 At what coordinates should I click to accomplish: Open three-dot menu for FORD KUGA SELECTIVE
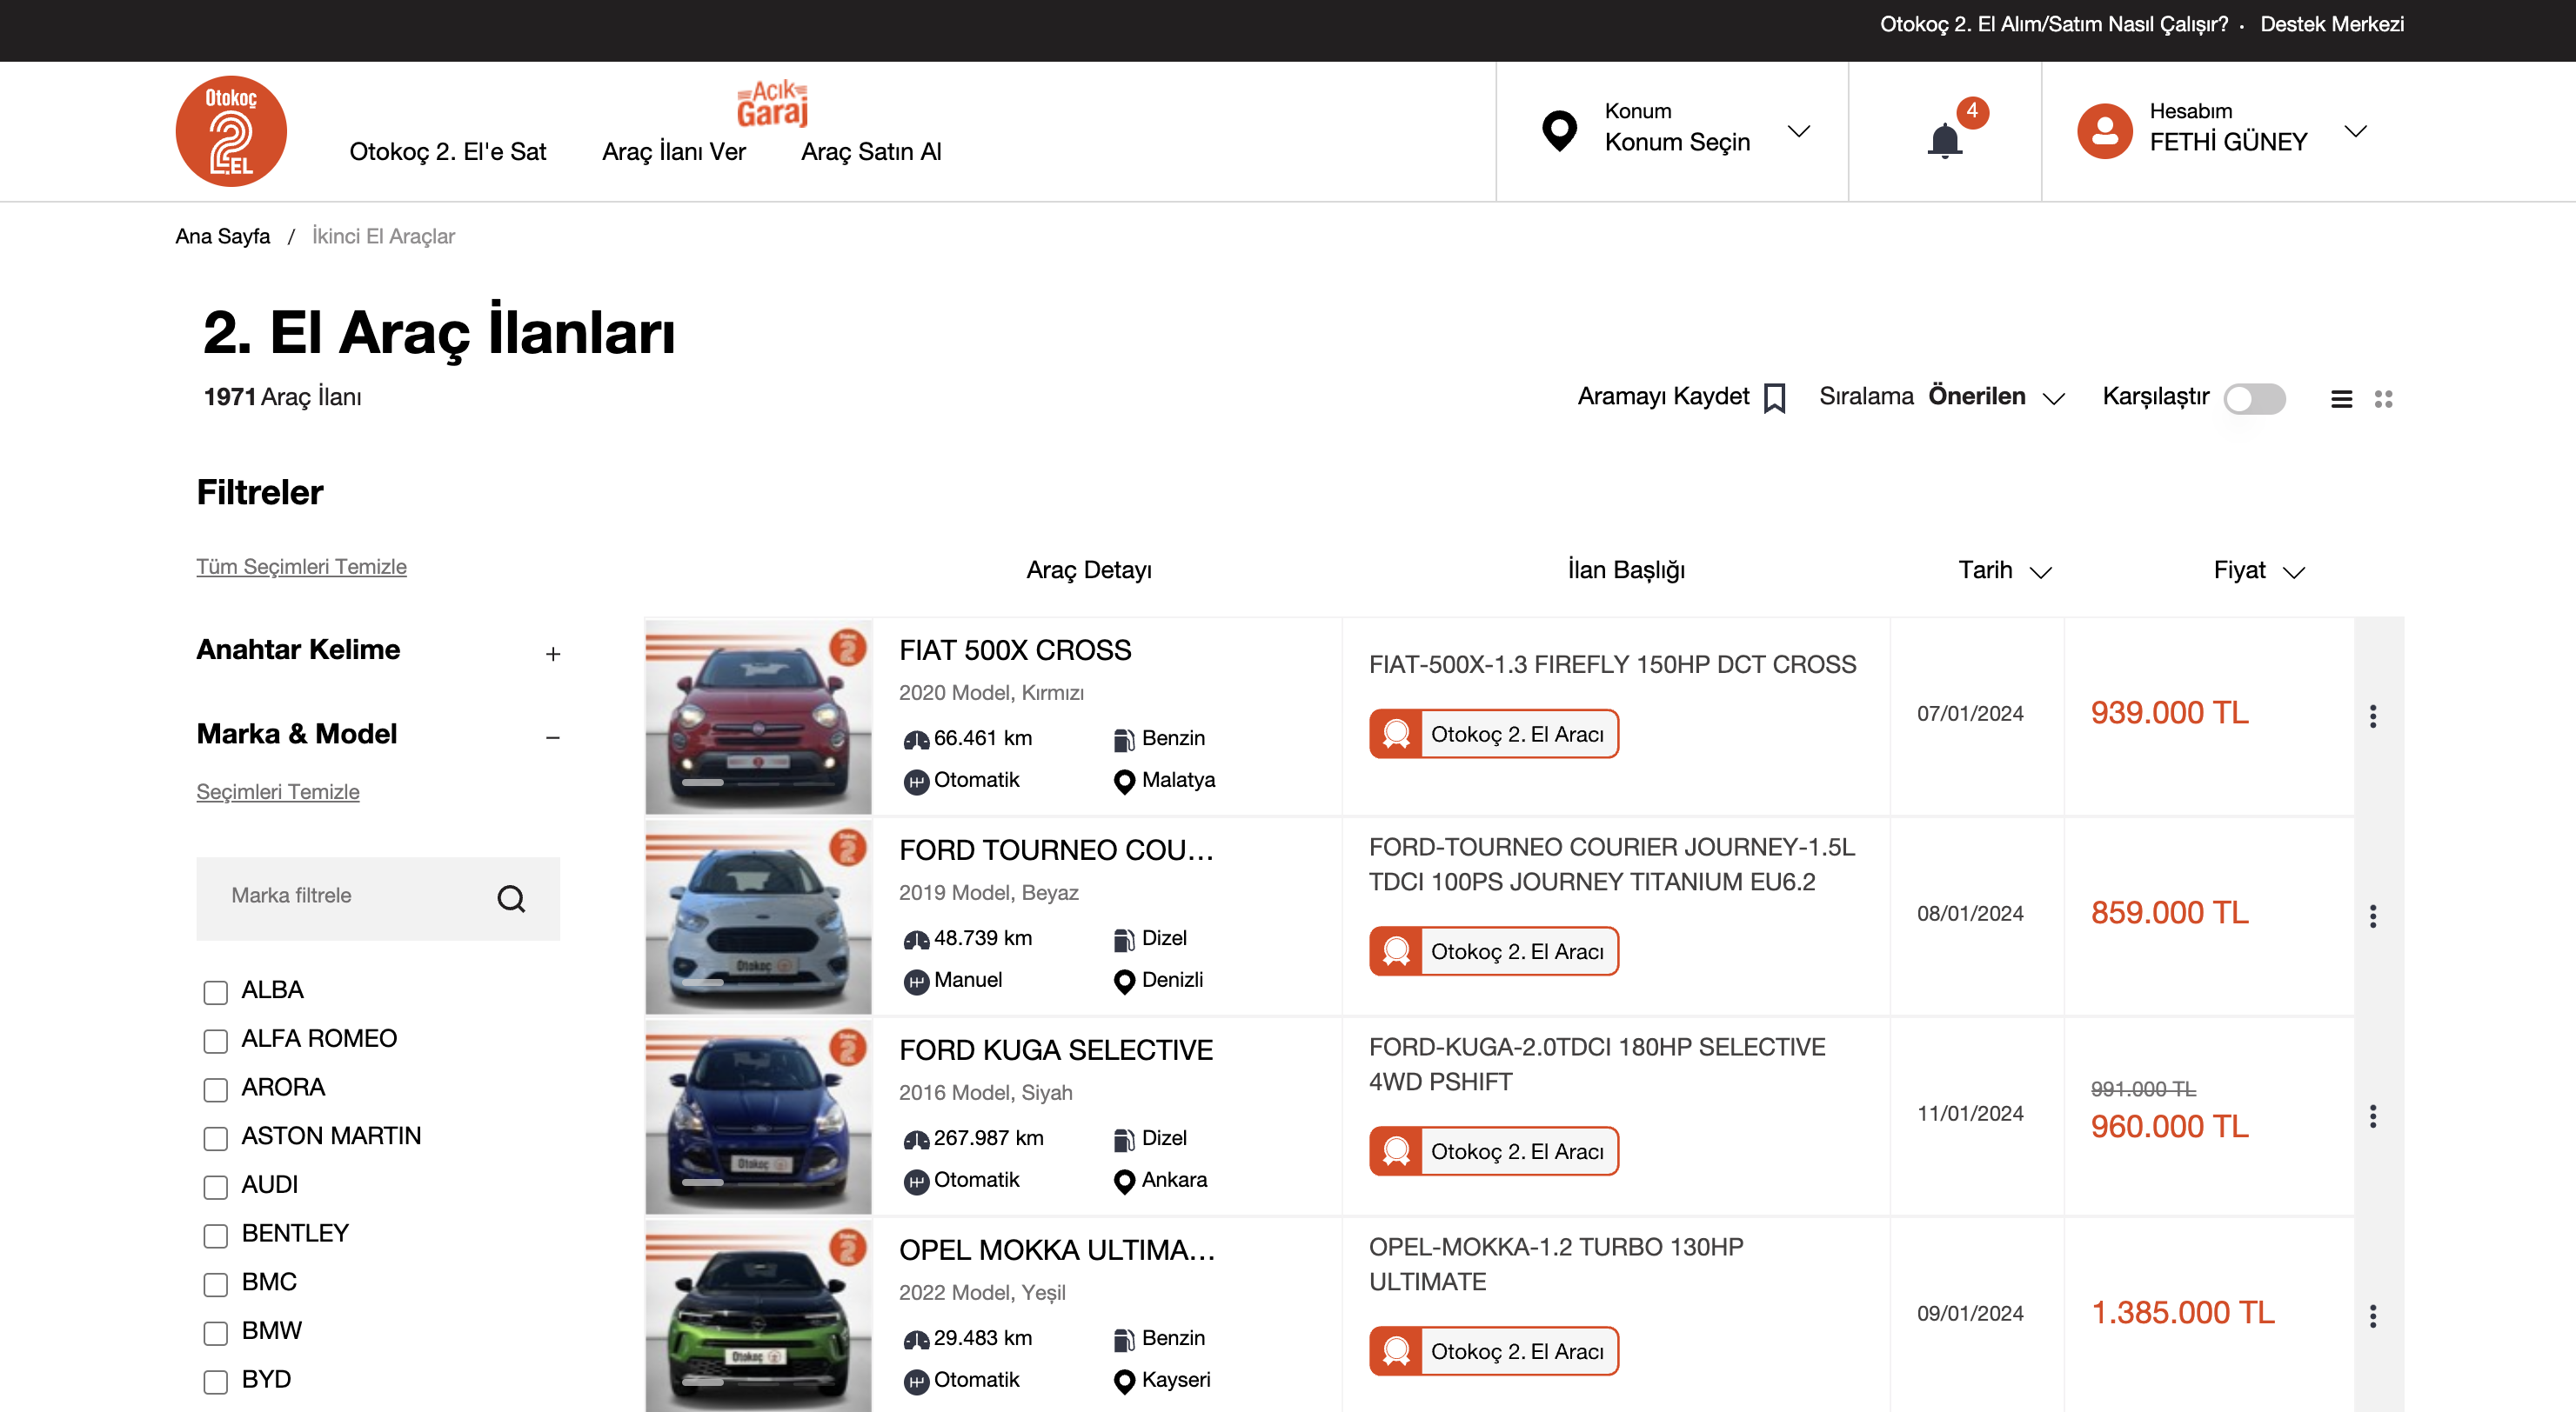[x=2373, y=1116]
